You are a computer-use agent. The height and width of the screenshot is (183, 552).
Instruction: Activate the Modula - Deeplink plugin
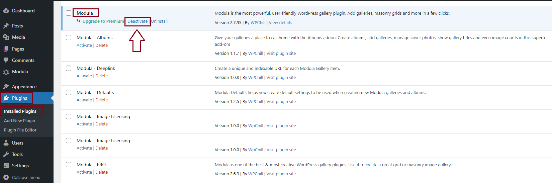click(x=84, y=76)
